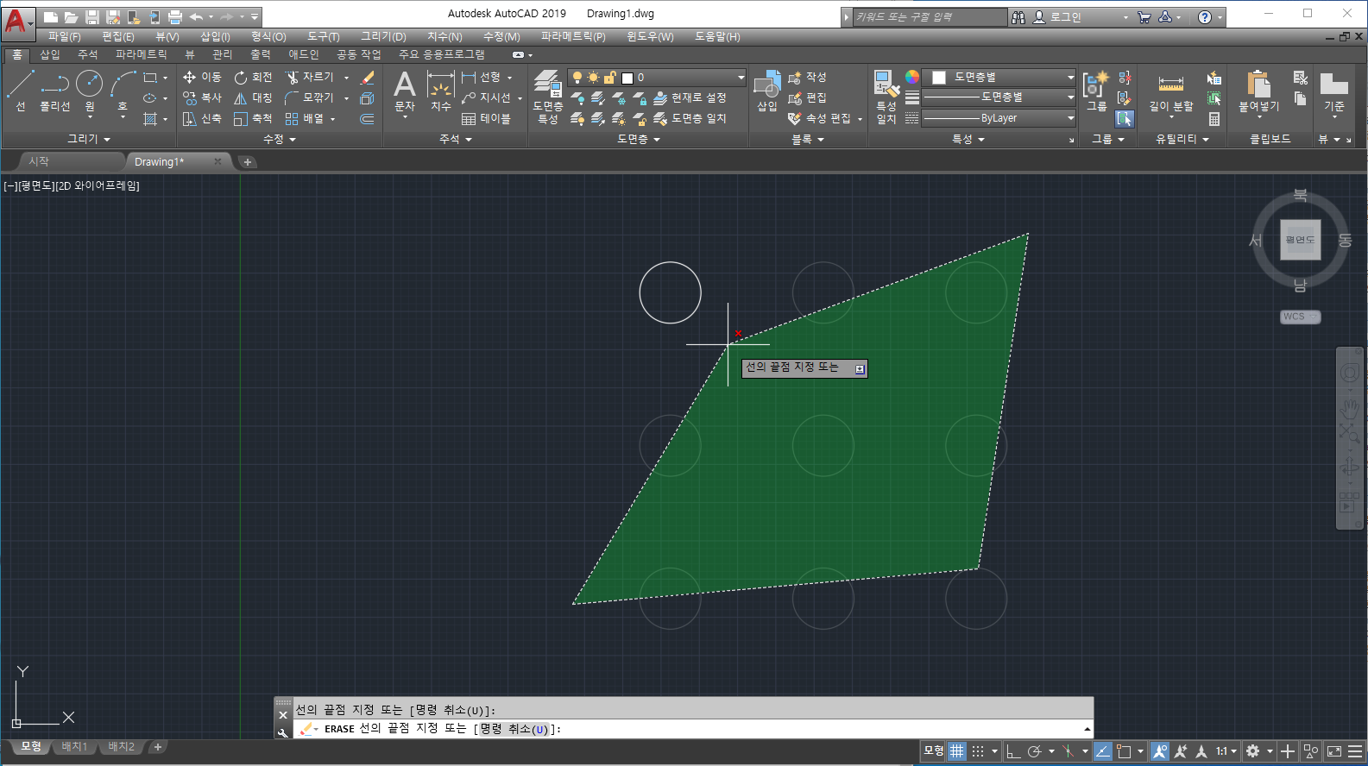Click the Hatch tool icon in Draw panel
Viewport: 1368px width, 766px height.
[x=150, y=119]
